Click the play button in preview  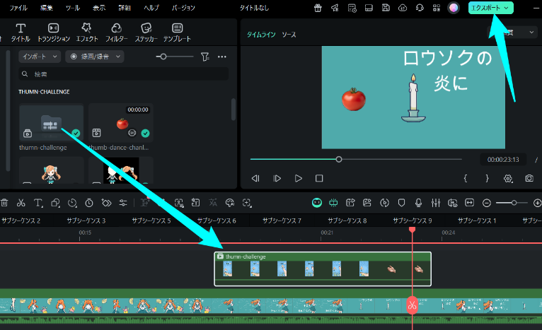coord(299,179)
